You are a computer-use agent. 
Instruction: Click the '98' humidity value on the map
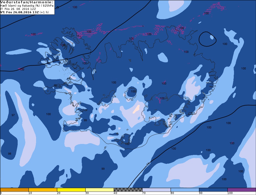[x=9, y=154]
